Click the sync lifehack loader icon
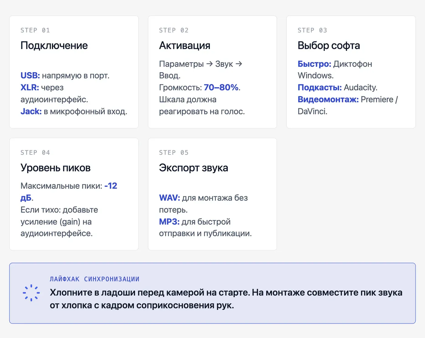 point(31,293)
